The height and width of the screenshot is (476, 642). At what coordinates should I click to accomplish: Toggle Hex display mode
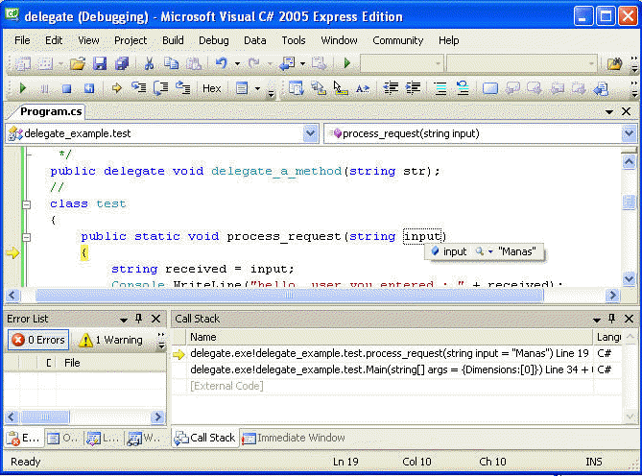211,88
